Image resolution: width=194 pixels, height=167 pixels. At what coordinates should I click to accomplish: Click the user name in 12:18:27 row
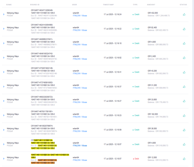[x=76, y=99]
